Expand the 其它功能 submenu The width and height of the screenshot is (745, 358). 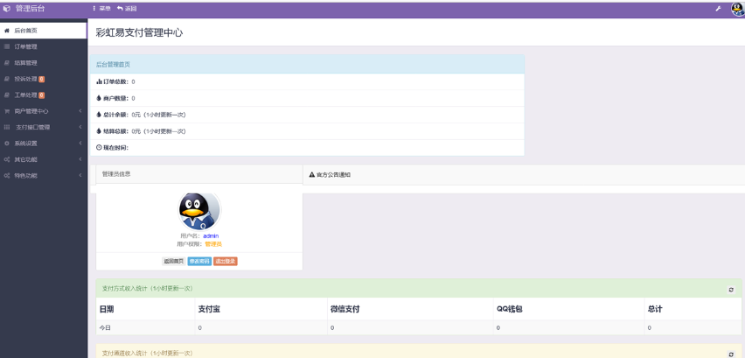pos(43,159)
